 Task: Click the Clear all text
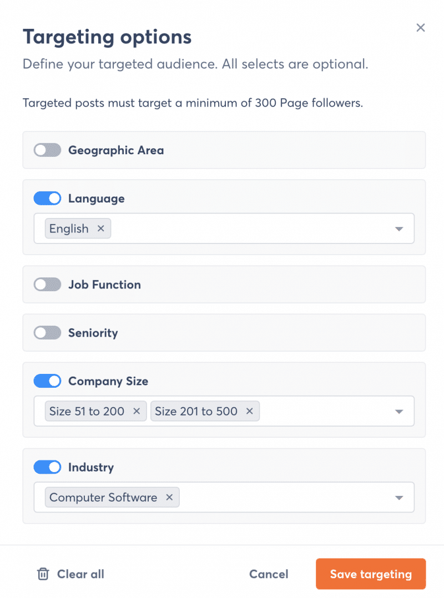[x=80, y=574]
